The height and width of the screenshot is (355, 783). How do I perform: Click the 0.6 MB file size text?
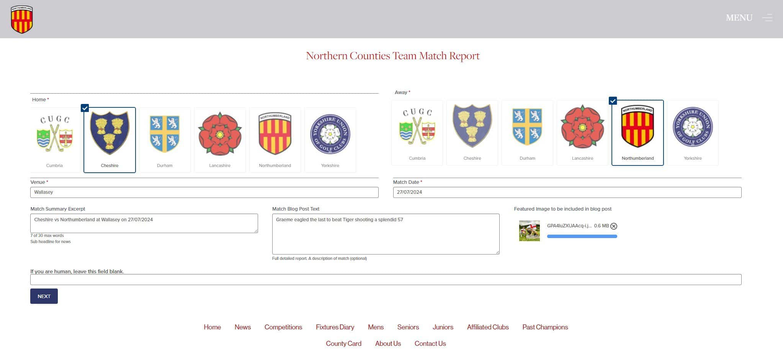click(x=601, y=226)
